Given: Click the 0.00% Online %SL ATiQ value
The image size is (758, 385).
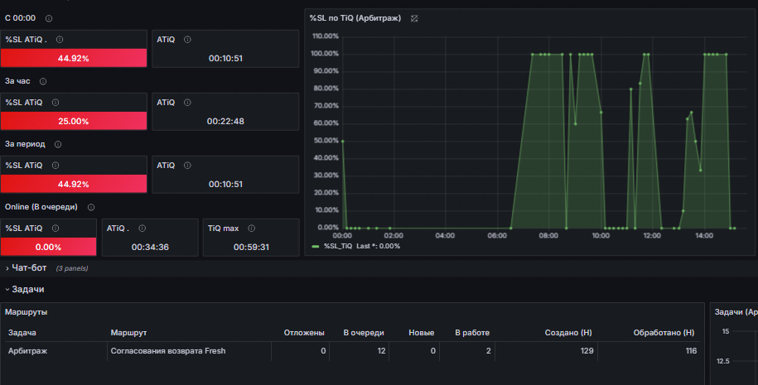Looking at the screenshot, I should click(x=48, y=247).
